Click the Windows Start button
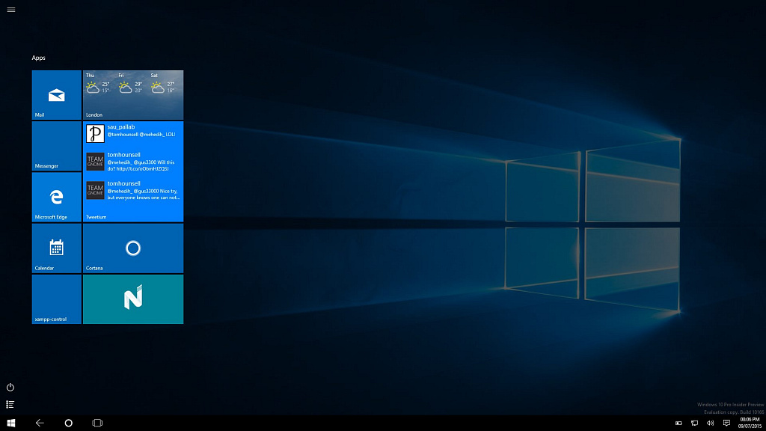 11,424
